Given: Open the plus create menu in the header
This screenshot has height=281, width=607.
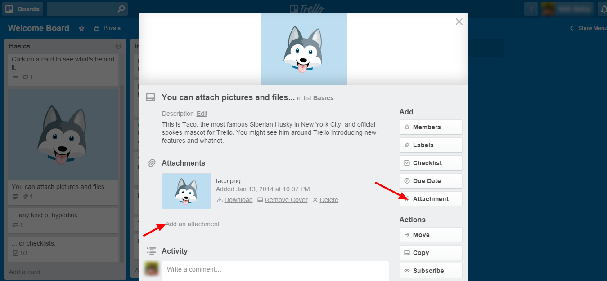Looking at the screenshot, I should [531, 9].
